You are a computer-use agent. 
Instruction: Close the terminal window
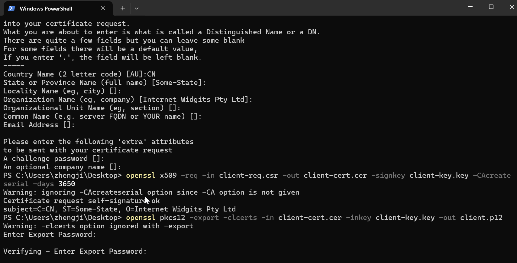pos(512,7)
